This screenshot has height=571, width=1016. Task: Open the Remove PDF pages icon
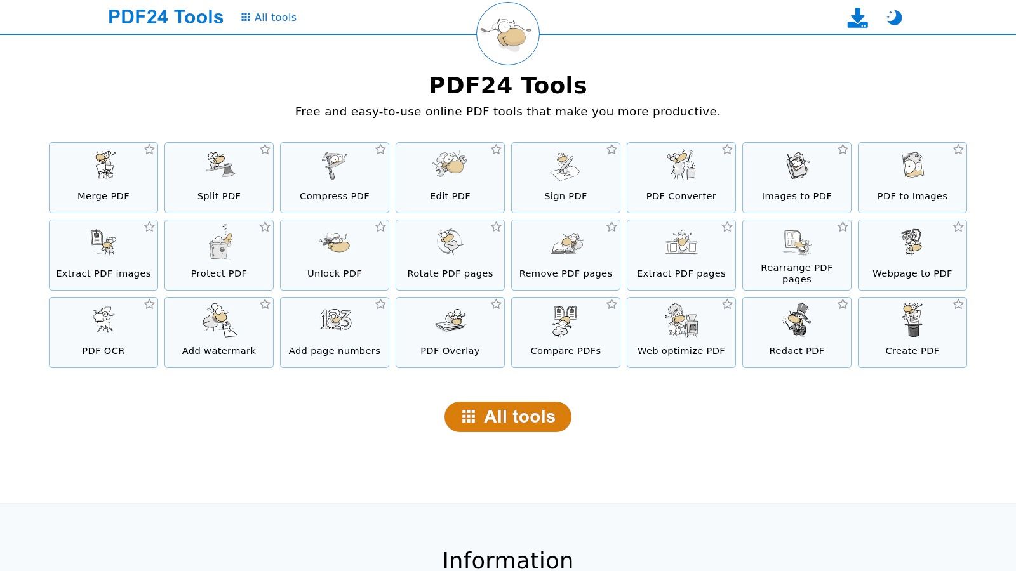566,243
